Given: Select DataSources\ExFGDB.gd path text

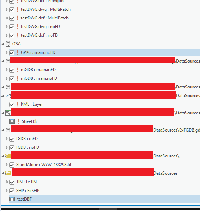Looking at the screenshot, I should click(x=177, y=130).
